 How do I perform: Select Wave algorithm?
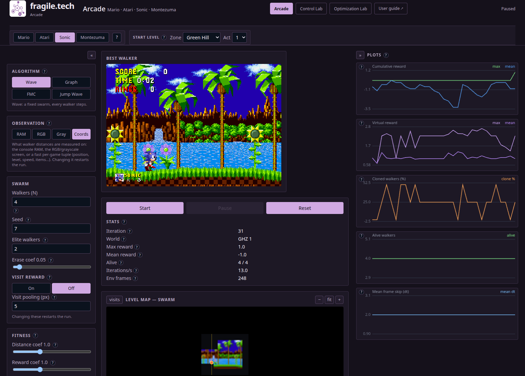pyautogui.click(x=31, y=82)
